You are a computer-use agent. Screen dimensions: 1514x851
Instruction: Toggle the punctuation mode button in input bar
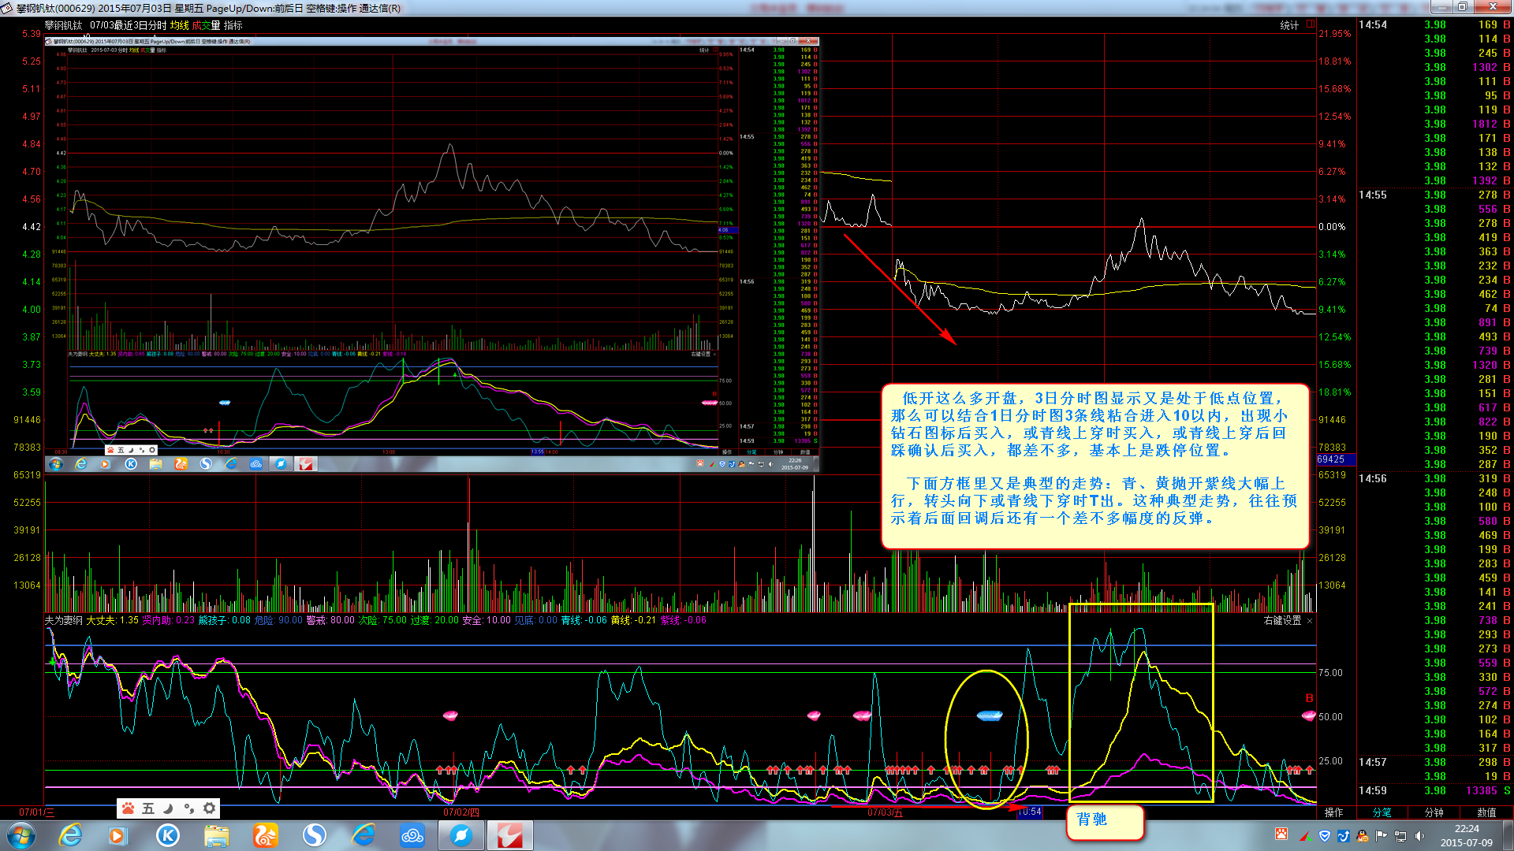pos(188,808)
